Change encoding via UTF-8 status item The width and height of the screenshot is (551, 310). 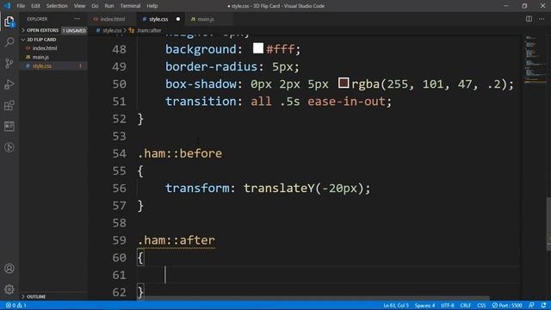click(448, 306)
